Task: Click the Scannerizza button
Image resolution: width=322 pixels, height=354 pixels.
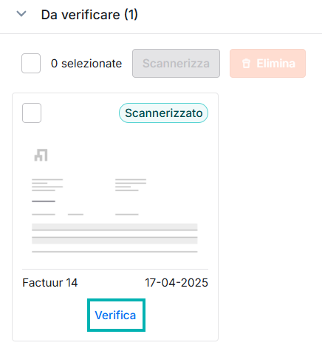Action: pyautogui.click(x=176, y=63)
